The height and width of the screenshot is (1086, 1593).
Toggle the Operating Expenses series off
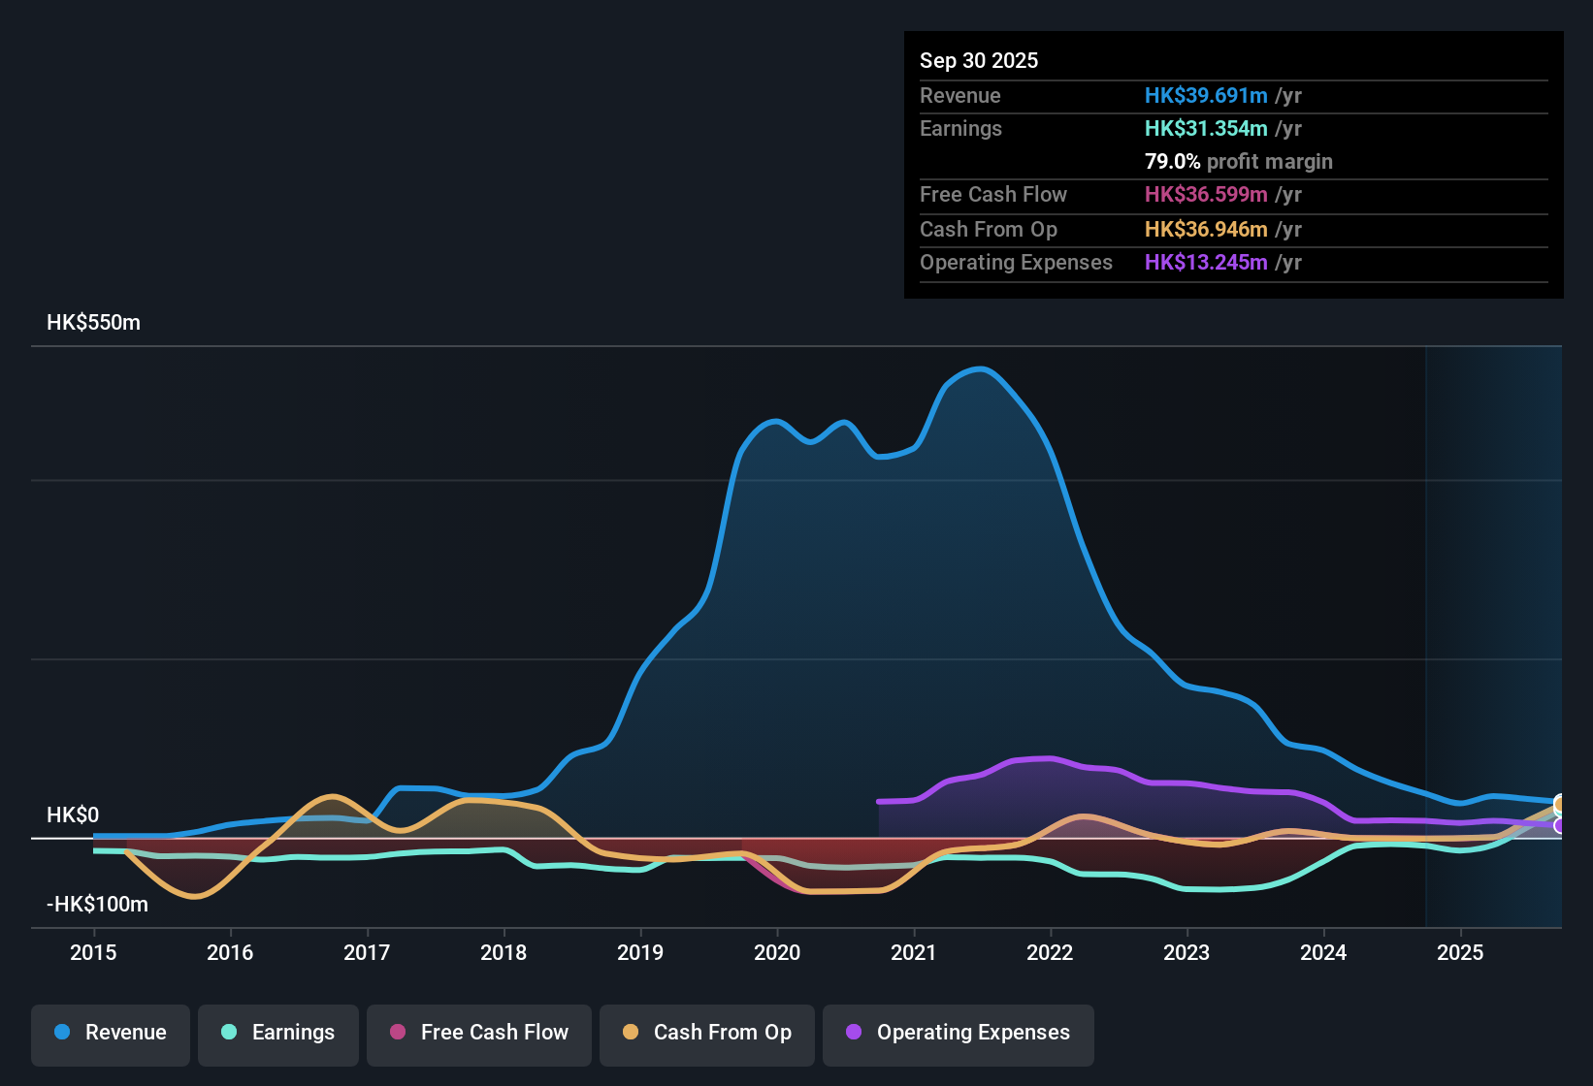point(958,1033)
